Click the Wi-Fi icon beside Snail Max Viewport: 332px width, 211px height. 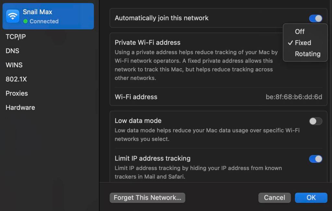(13, 16)
